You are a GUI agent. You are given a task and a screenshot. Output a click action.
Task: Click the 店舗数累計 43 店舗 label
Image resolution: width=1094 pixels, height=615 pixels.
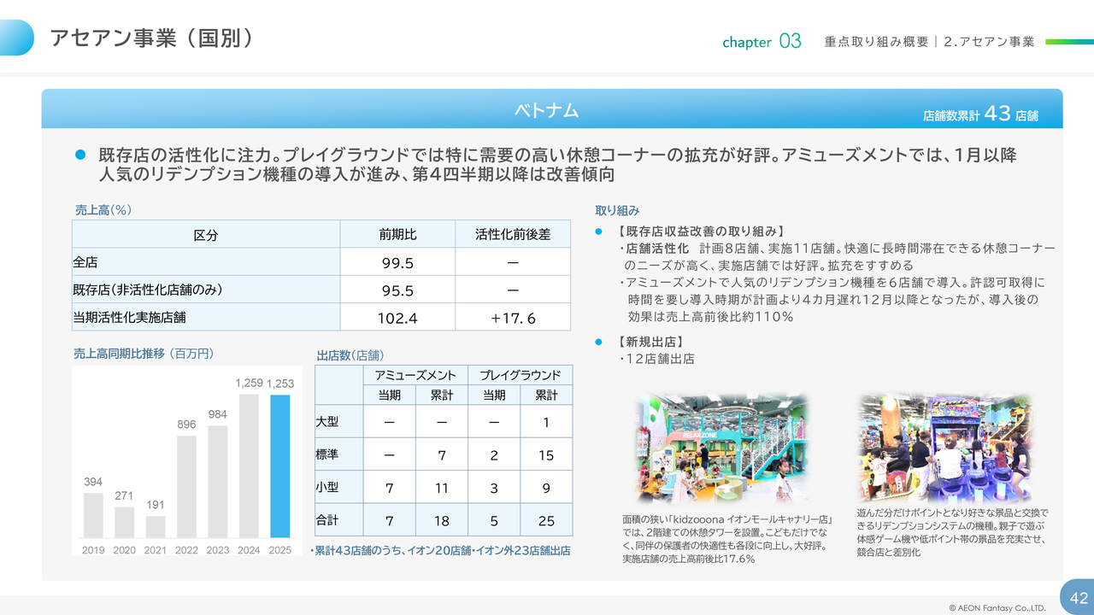[x=980, y=114]
